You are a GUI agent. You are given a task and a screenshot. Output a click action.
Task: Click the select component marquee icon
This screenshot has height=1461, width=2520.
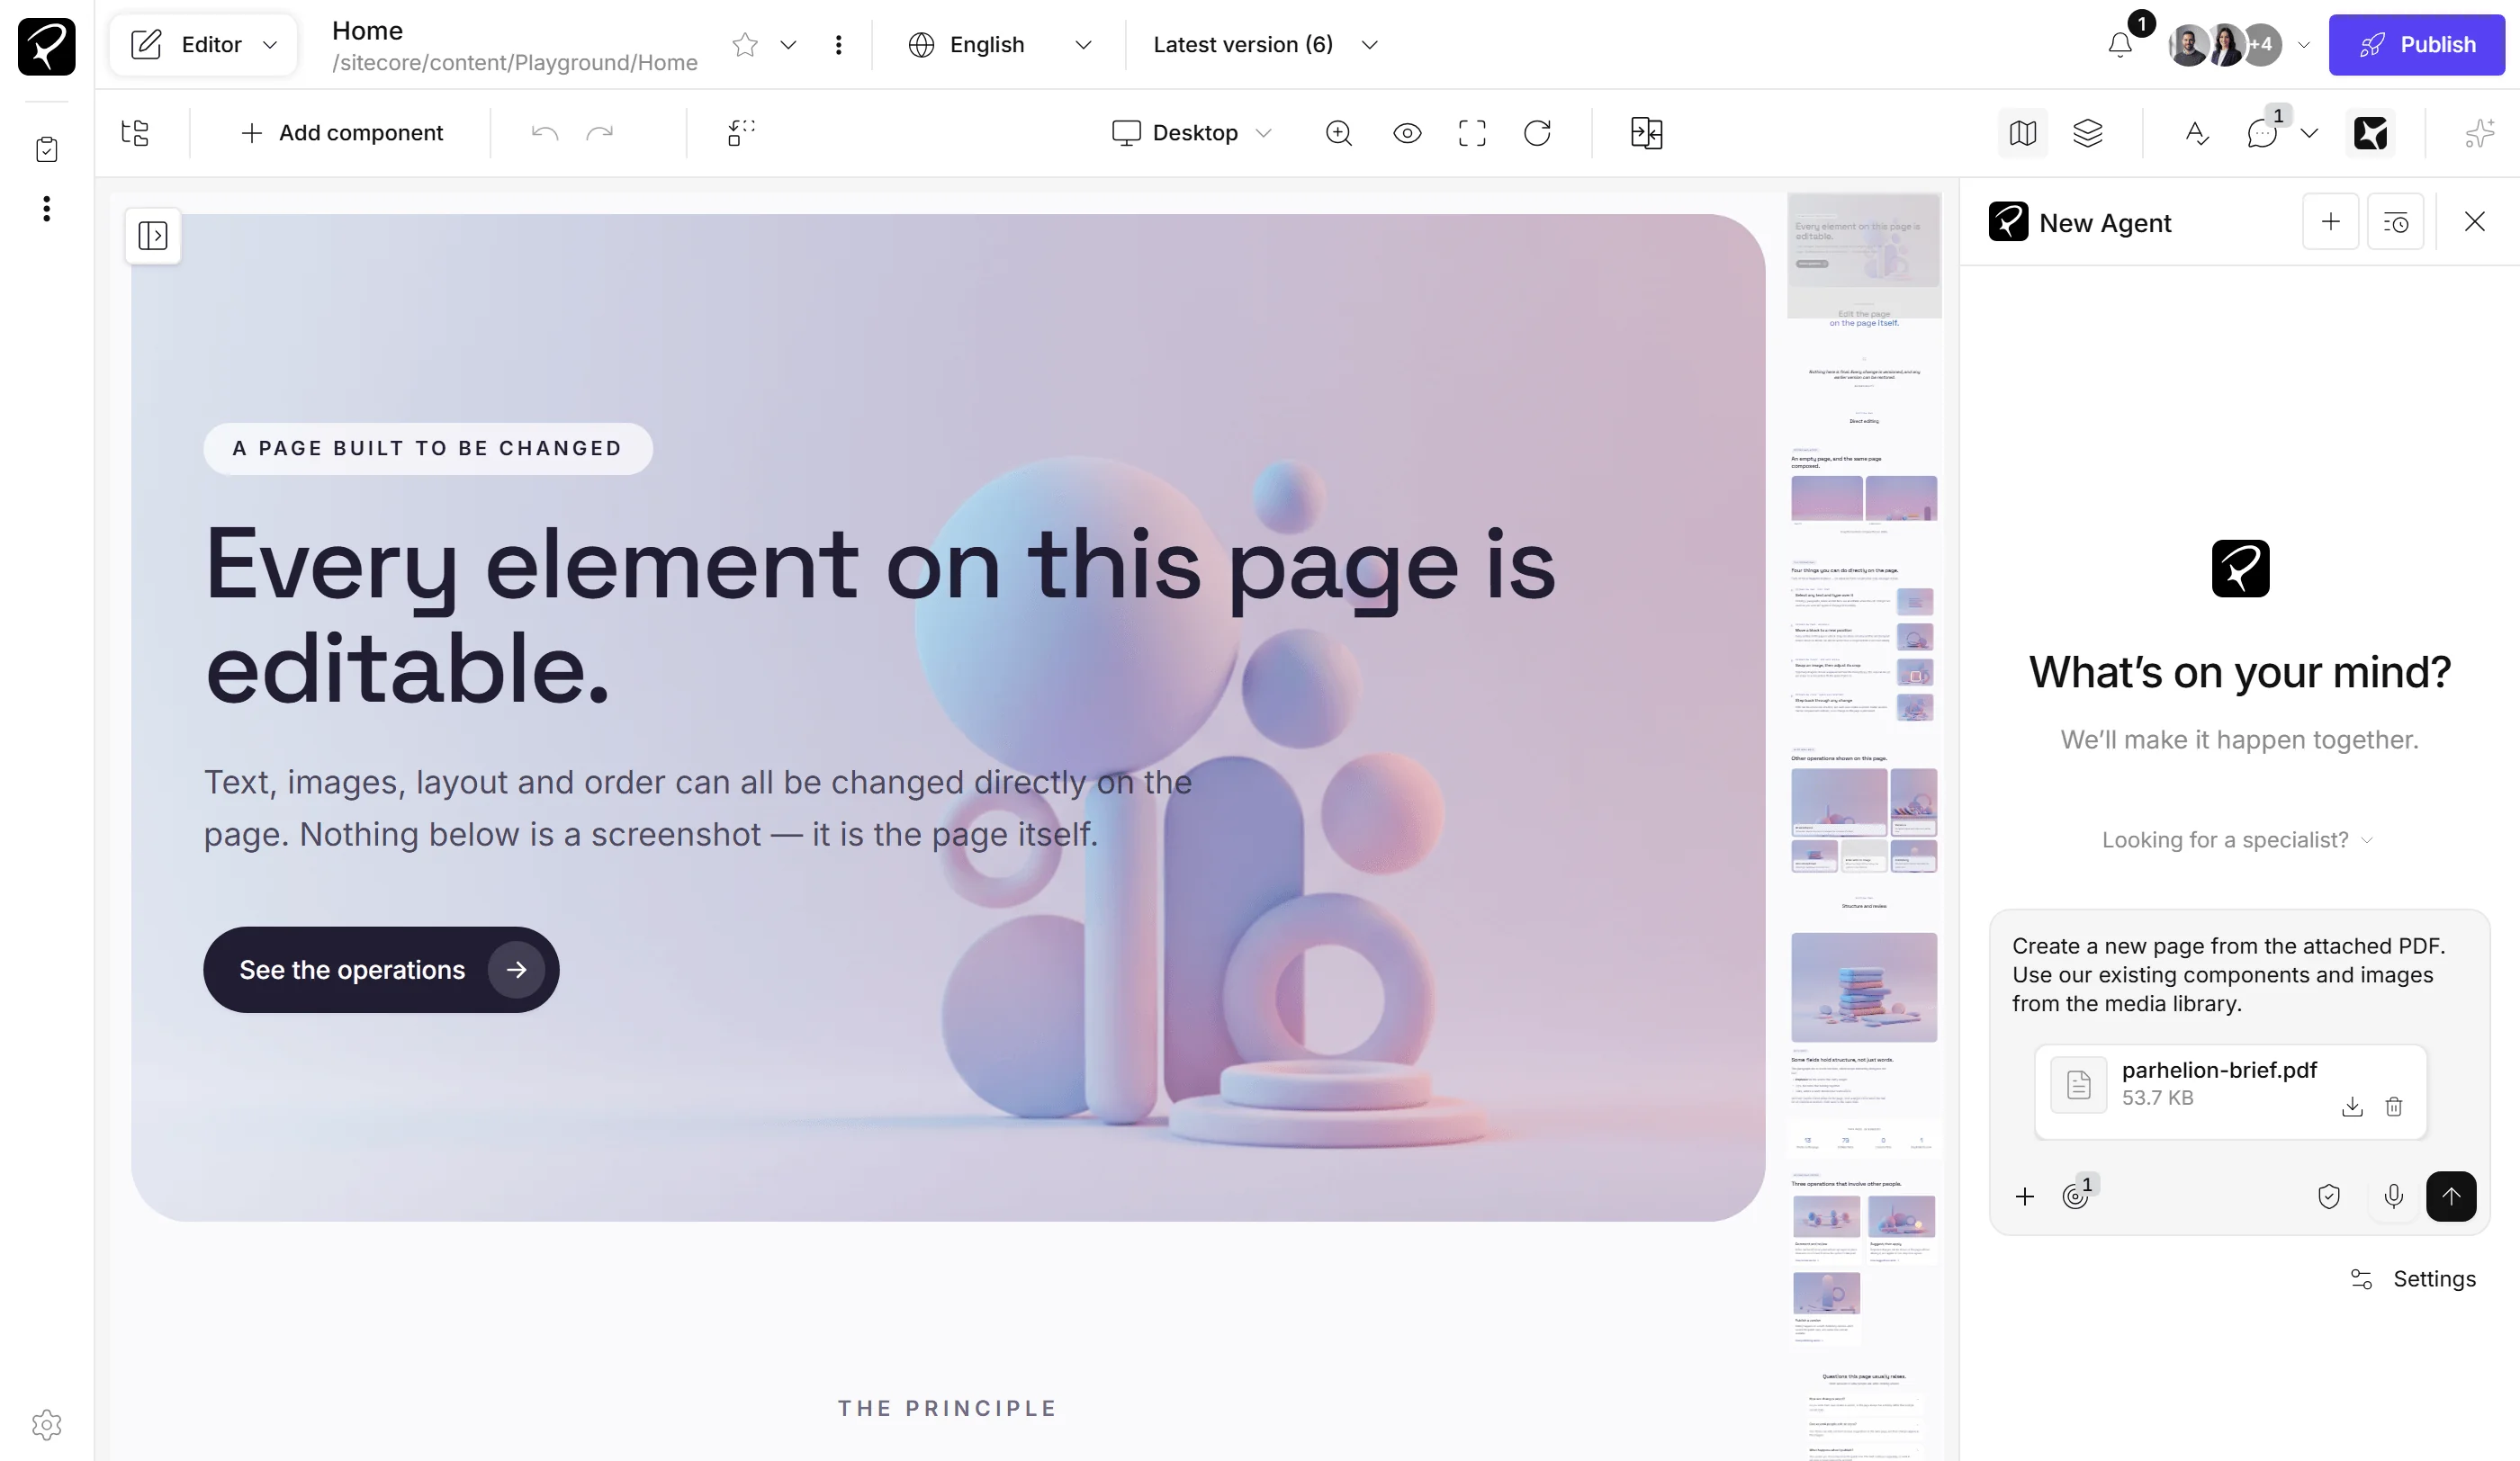pyautogui.click(x=741, y=133)
